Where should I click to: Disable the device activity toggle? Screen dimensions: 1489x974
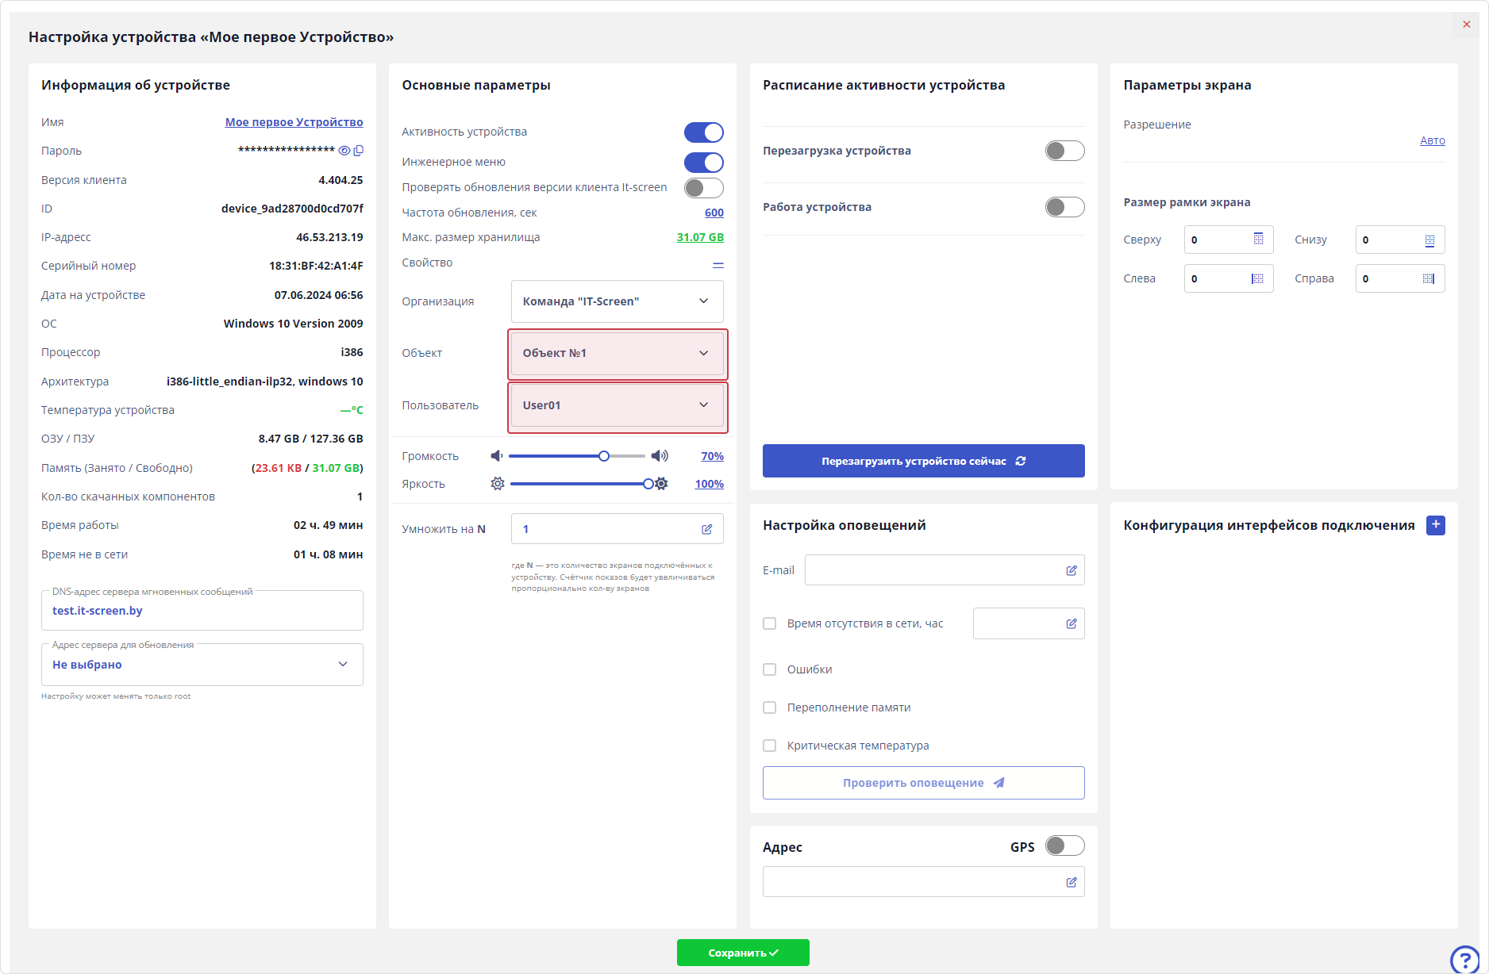coord(703,132)
